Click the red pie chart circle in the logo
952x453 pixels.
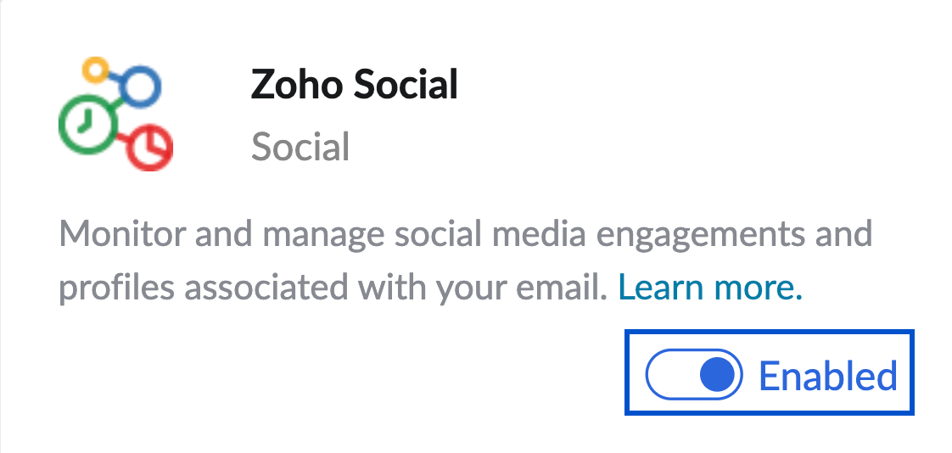(150, 145)
